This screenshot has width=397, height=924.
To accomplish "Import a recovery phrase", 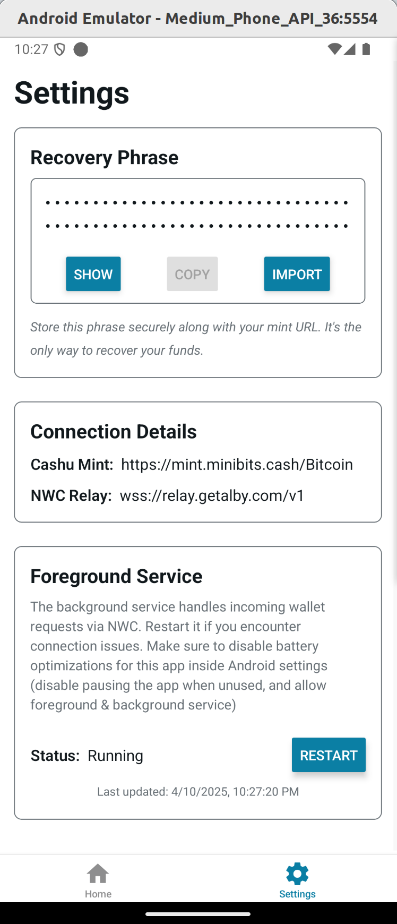I will tap(297, 274).
